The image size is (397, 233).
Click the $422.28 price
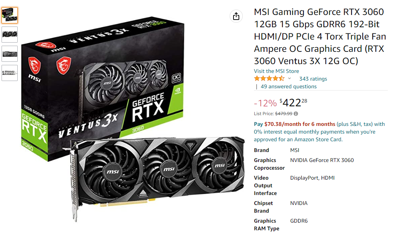pyautogui.click(x=293, y=102)
